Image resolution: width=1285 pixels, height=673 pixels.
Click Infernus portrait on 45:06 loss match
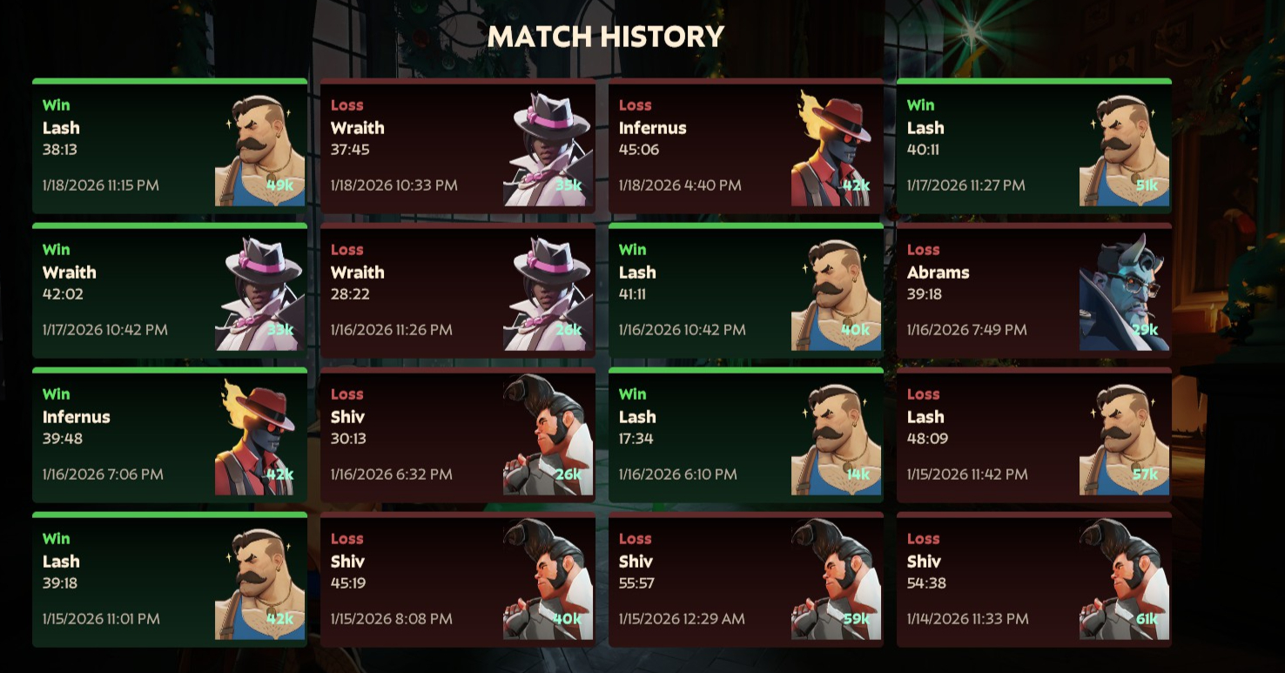(x=837, y=150)
